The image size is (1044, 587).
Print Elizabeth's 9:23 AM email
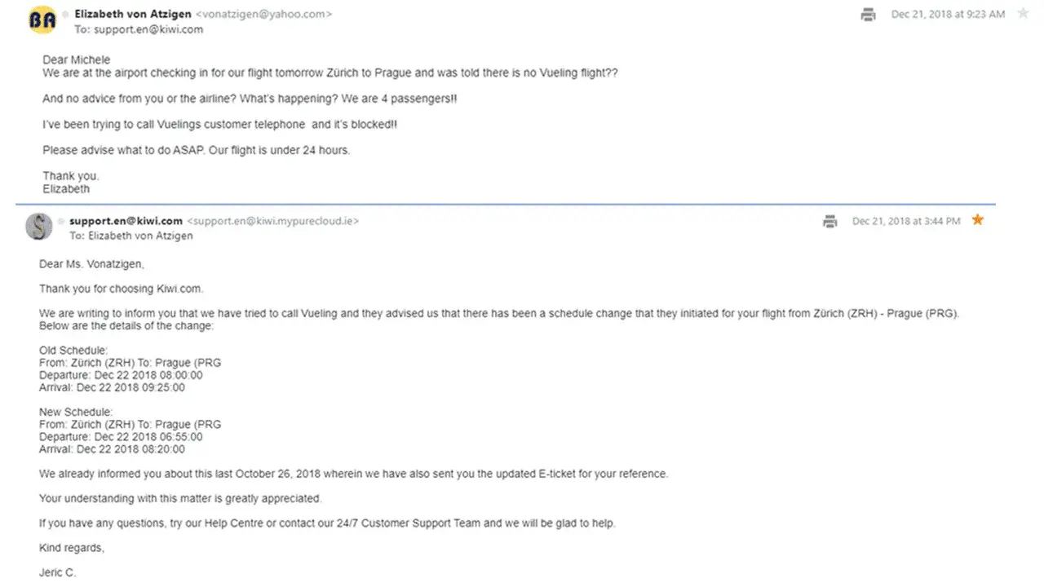pyautogui.click(x=868, y=15)
